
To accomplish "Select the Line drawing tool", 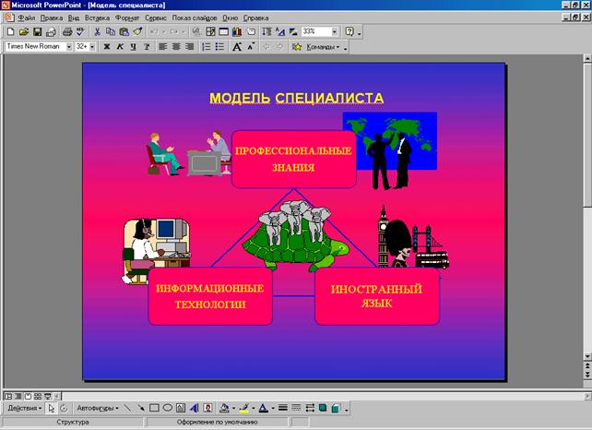I will click(127, 408).
